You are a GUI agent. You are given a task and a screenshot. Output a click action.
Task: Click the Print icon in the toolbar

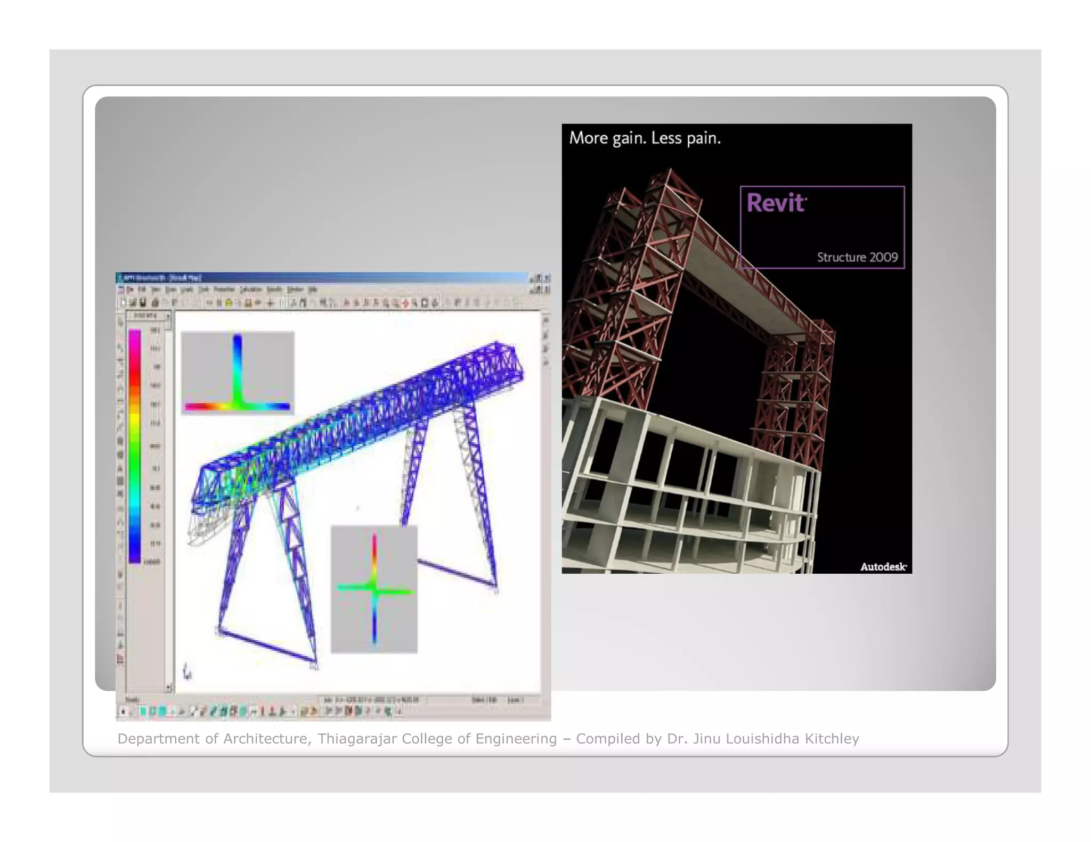[155, 302]
